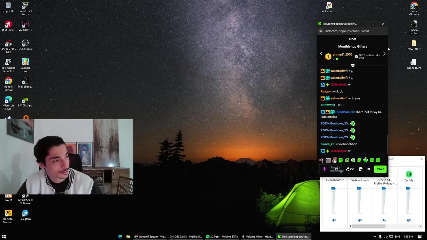Open the Kick channel shop icon
Image resolution: width=427 pixels, height=240 pixels.
(361, 169)
